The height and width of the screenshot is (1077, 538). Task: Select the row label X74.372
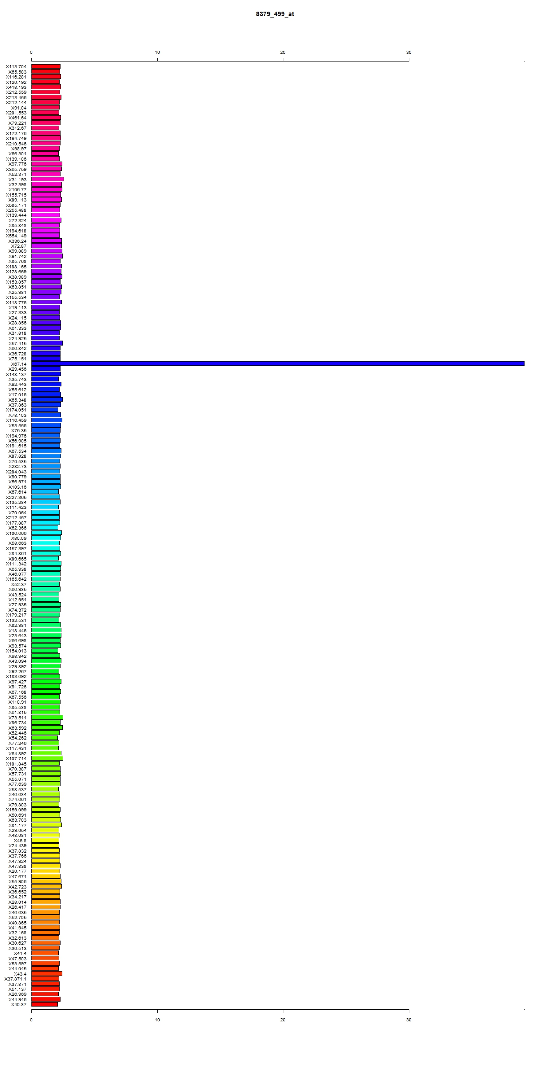point(17,610)
